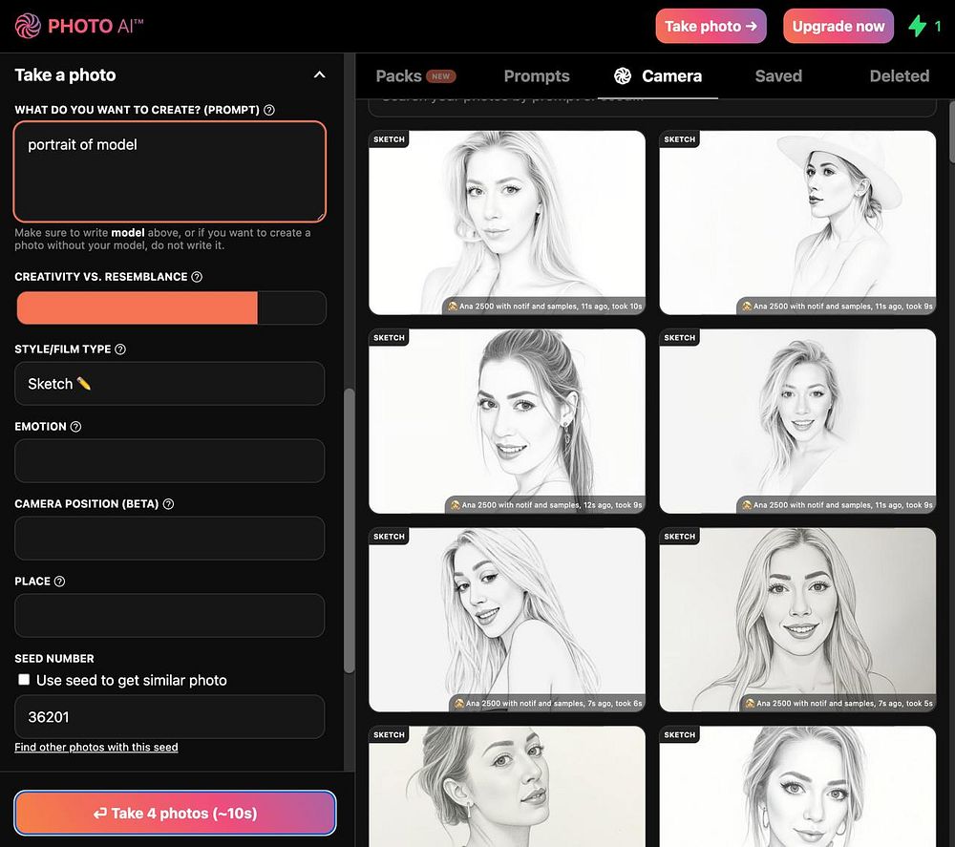Click the Photo AI swirl logo icon

click(28, 26)
